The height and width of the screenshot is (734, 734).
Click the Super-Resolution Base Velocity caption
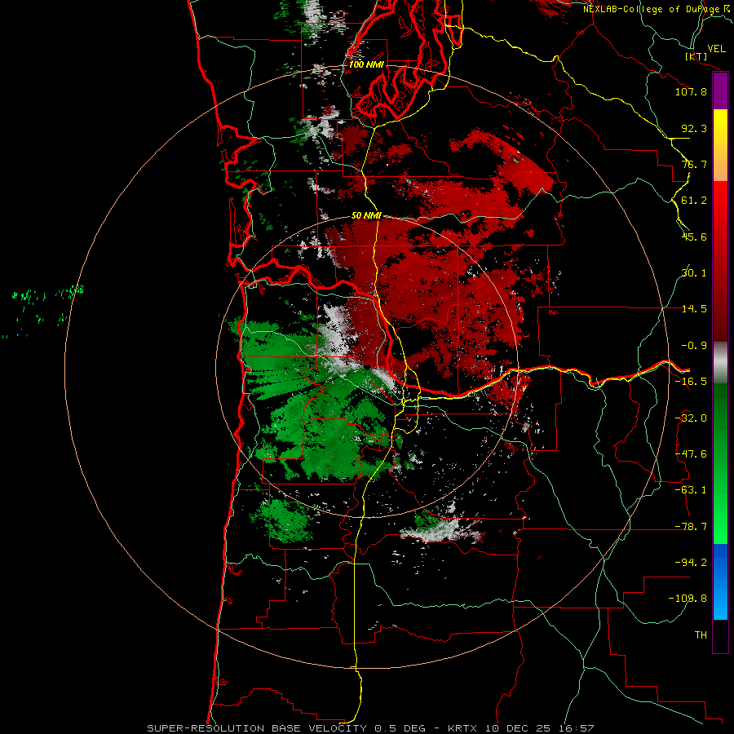click(x=370, y=728)
